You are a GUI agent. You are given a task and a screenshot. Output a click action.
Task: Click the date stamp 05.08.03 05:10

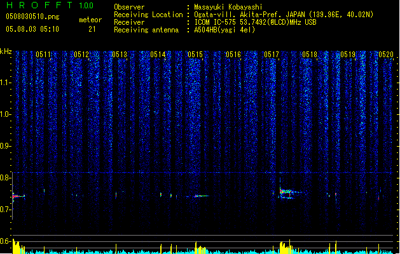(x=32, y=29)
